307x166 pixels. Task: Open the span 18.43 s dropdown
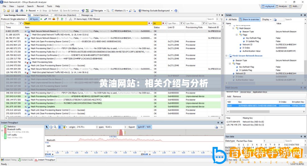tap(125, 127)
